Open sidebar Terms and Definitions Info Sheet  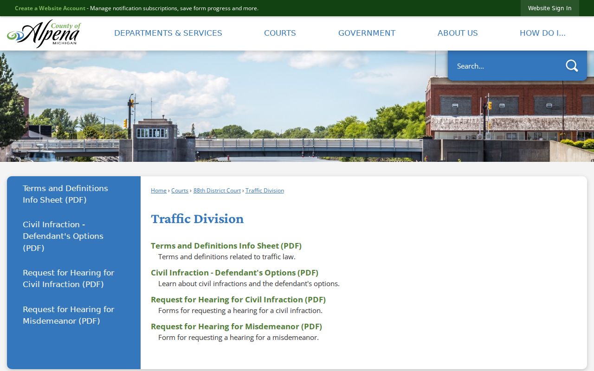(x=65, y=194)
